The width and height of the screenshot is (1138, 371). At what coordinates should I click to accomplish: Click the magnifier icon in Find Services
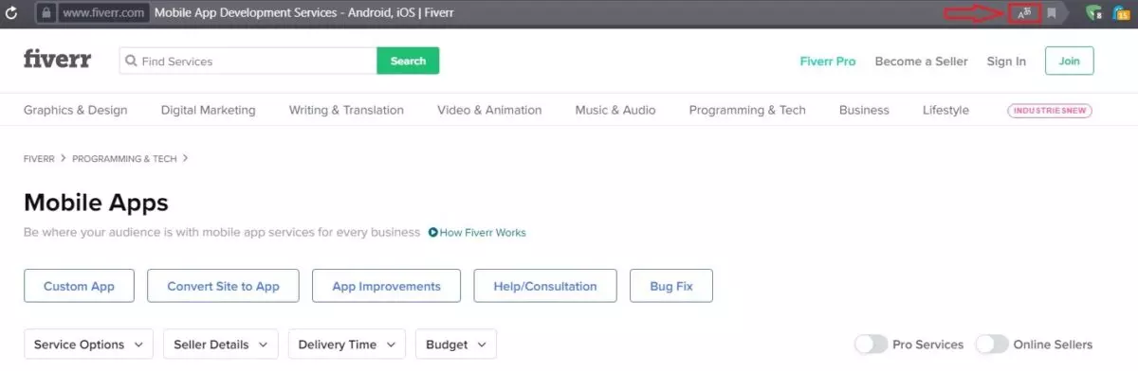tap(131, 61)
